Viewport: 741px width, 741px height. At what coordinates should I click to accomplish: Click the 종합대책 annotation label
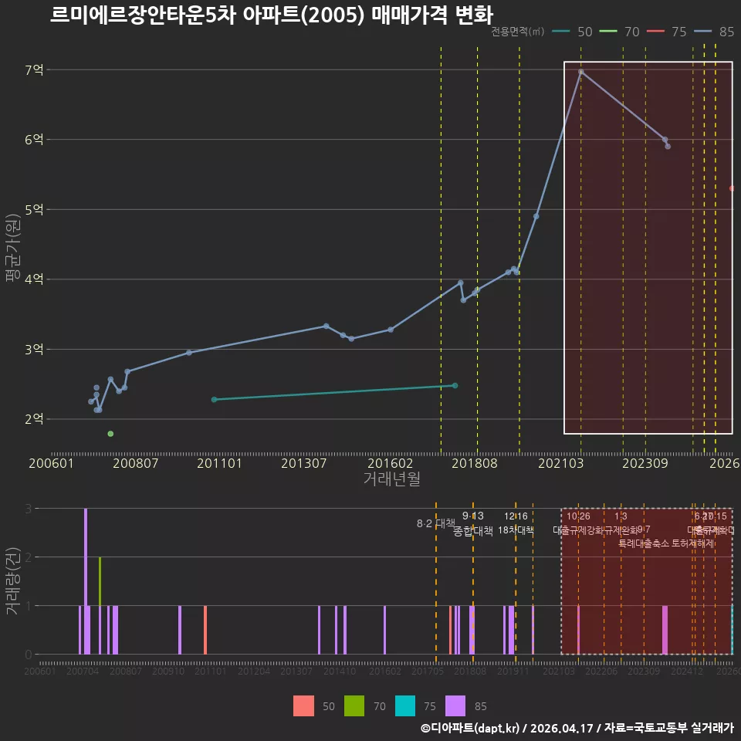(x=472, y=531)
